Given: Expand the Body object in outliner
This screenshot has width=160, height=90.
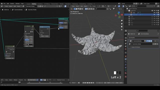Looking at the screenshot, I should tap(129, 13).
